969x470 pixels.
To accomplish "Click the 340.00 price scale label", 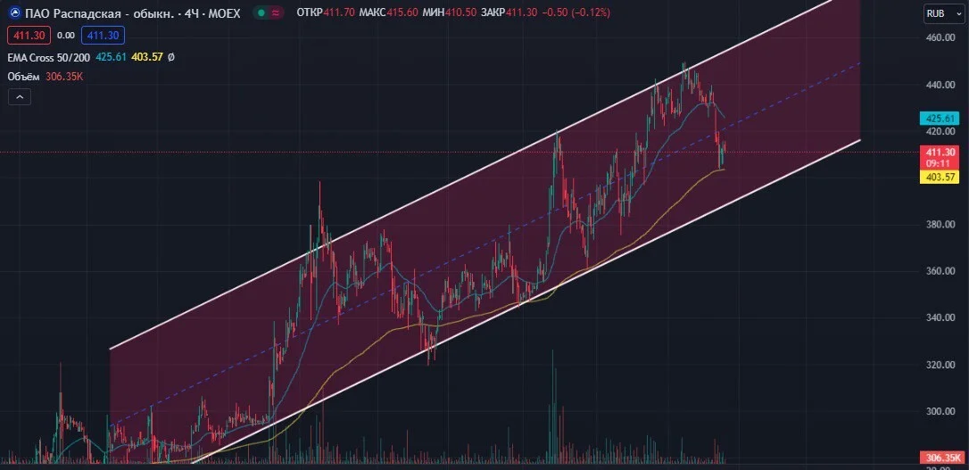I will pyautogui.click(x=941, y=317).
